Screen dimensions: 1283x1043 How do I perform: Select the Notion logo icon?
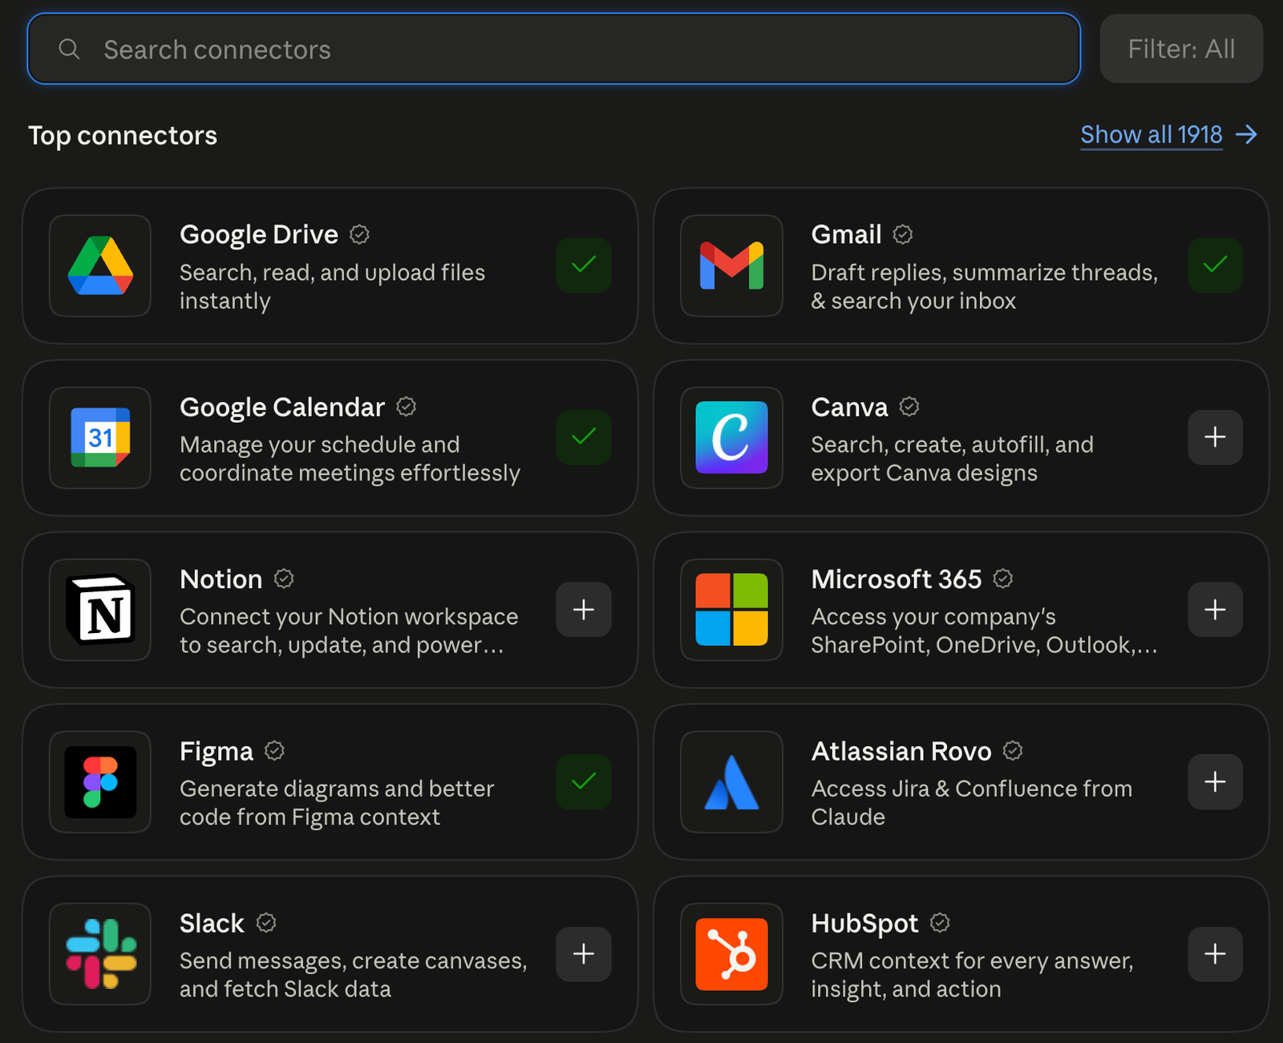pos(100,610)
